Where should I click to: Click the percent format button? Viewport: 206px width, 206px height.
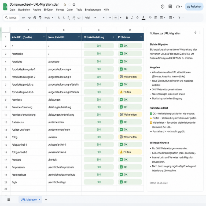pos(64,18)
